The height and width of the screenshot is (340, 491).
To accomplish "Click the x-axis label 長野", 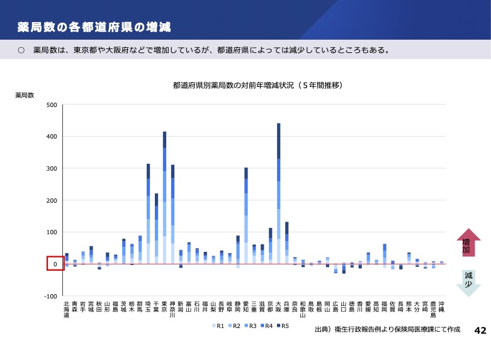I will point(222,307).
